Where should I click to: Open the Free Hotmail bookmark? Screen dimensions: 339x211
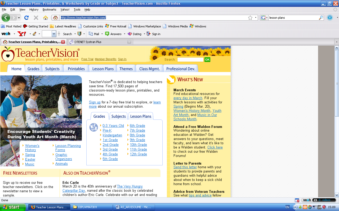point(116,26)
